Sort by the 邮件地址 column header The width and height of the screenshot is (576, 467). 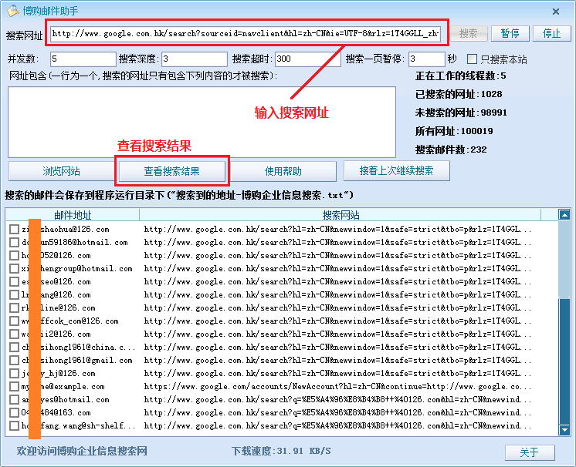pos(73,215)
